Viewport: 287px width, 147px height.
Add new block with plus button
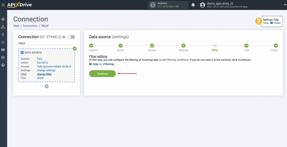pyautogui.click(x=47, y=86)
